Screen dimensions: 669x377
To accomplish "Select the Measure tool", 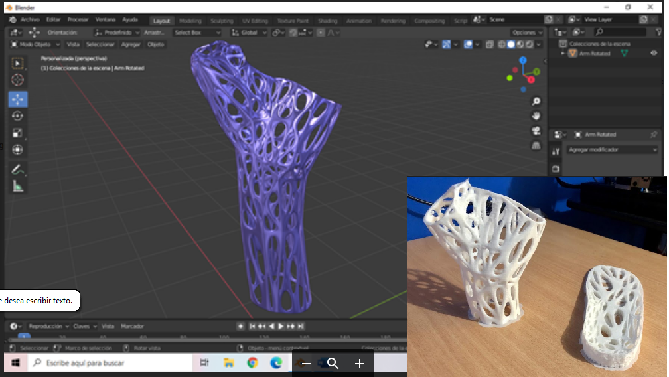I will [x=17, y=187].
